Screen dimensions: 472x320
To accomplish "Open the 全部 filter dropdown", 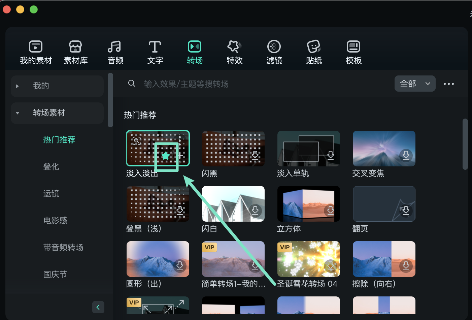I will tap(415, 84).
